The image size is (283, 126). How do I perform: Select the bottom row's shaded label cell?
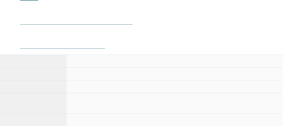coord(33,120)
